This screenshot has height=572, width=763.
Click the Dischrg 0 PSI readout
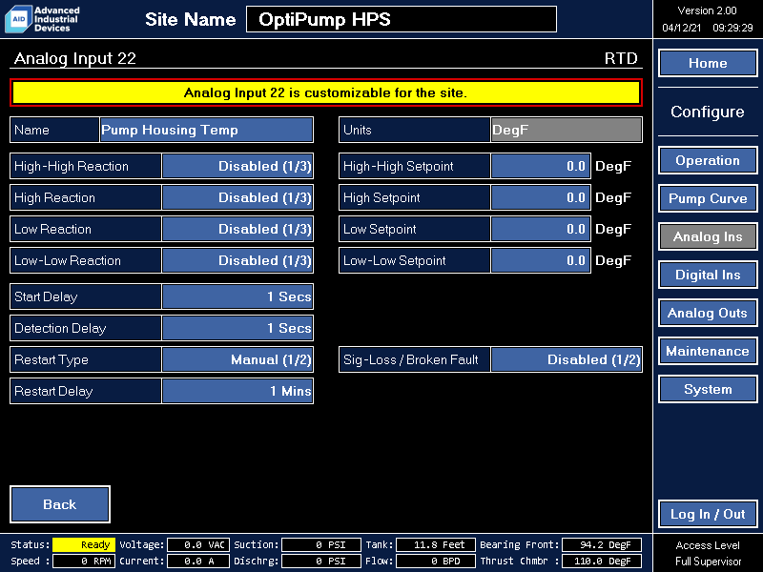tap(321, 561)
